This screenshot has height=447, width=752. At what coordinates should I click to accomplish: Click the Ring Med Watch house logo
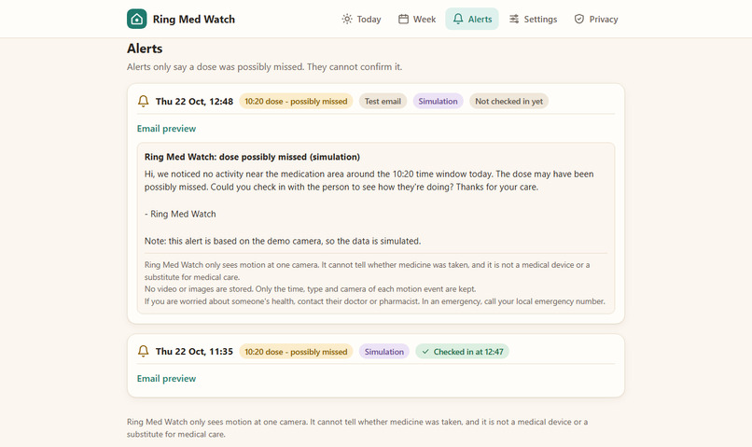136,20
